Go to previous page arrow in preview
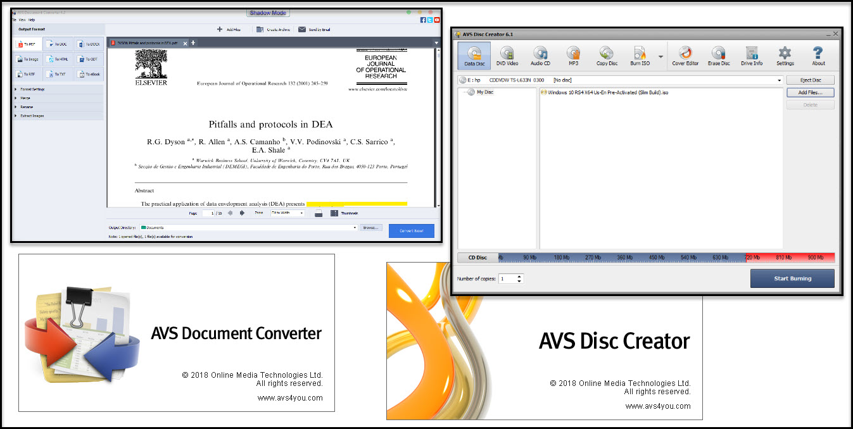The height and width of the screenshot is (429, 853). point(230,213)
